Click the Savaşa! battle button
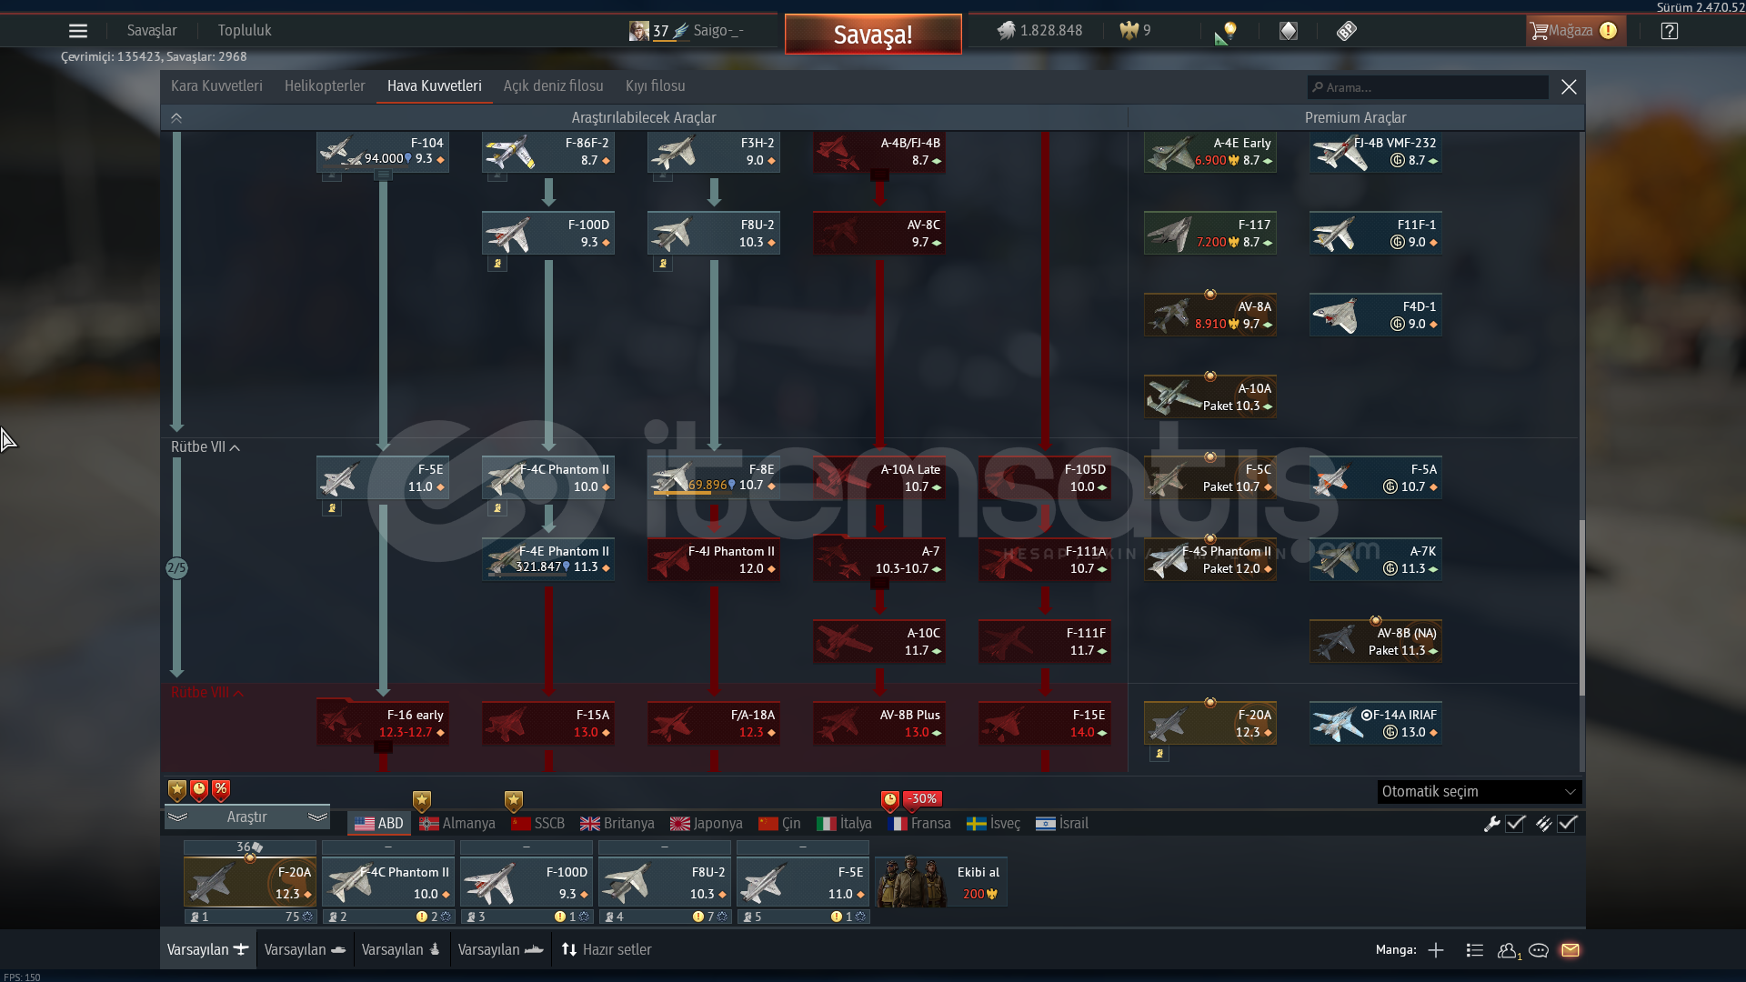The height and width of the screenshot is (982, 1746). [x=873, y=35]
